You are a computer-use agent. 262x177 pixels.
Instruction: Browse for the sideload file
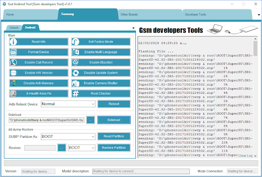point(90,120)
